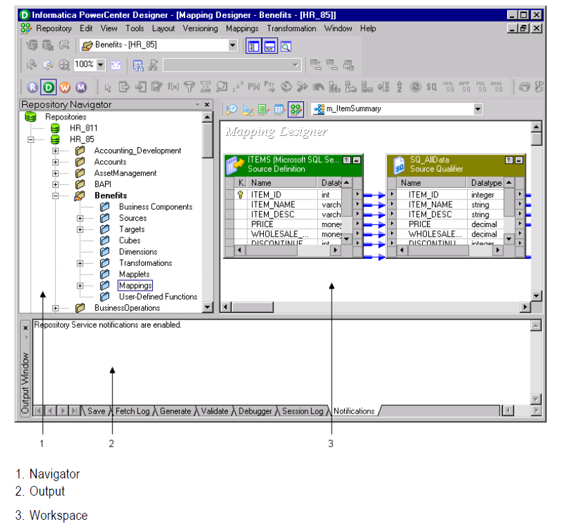Select the ITEM_ID port in ITEMS source
The width and height of the screenshot is (561, 526).
pyautogui.click(x=266, y=195)
